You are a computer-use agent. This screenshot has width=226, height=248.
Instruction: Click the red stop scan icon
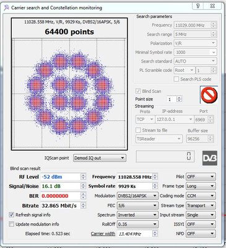tap(209, 95)
